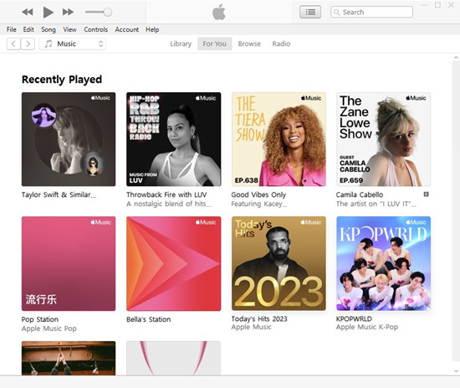Click the magnifier icon in Search
460x388 pixels.
pos(337,12)
